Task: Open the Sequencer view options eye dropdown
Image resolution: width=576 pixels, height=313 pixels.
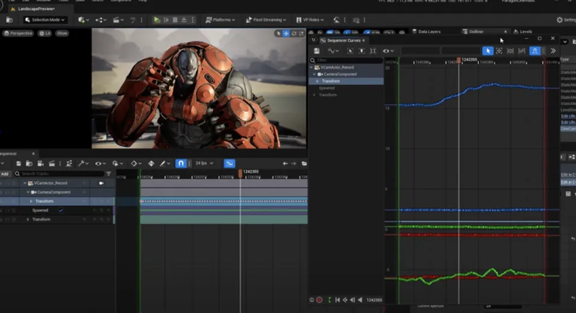Action: (100, 164)
